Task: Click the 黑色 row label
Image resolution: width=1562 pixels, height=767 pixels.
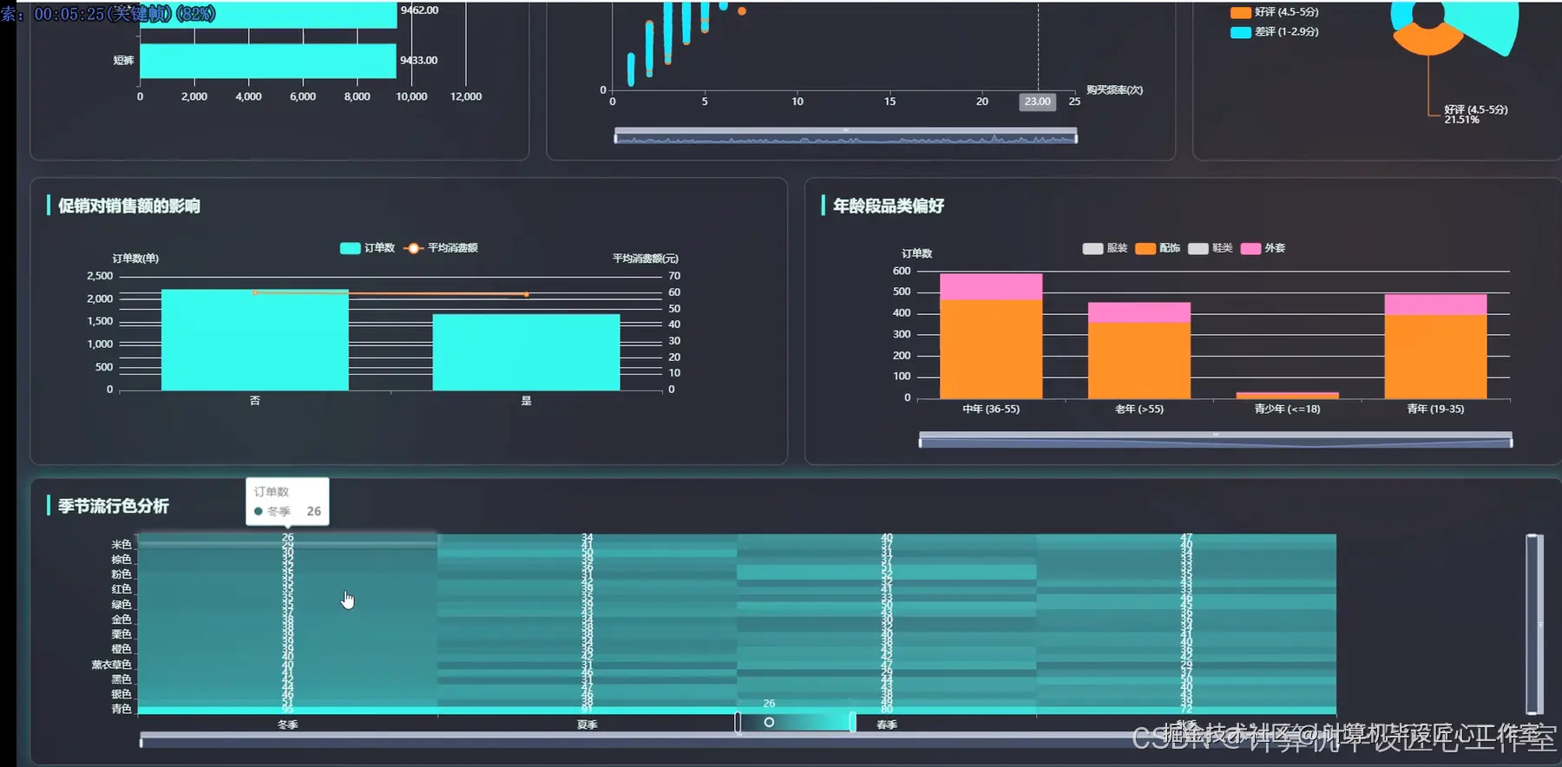Action: coord(121,679)
